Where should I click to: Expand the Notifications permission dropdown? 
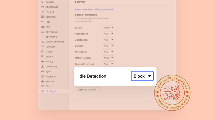(x=108, y=34)
